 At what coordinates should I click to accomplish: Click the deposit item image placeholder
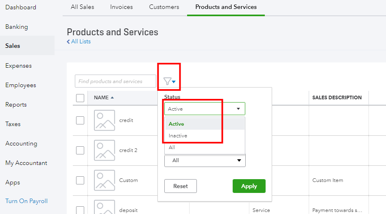105,207
